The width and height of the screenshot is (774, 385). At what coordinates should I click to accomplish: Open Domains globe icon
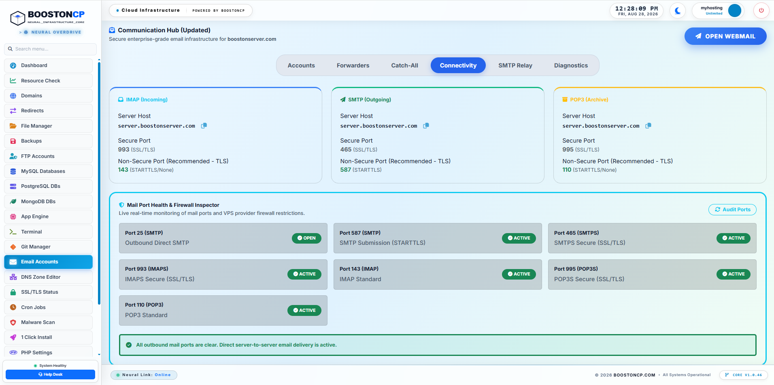click(x=13, y=96)
